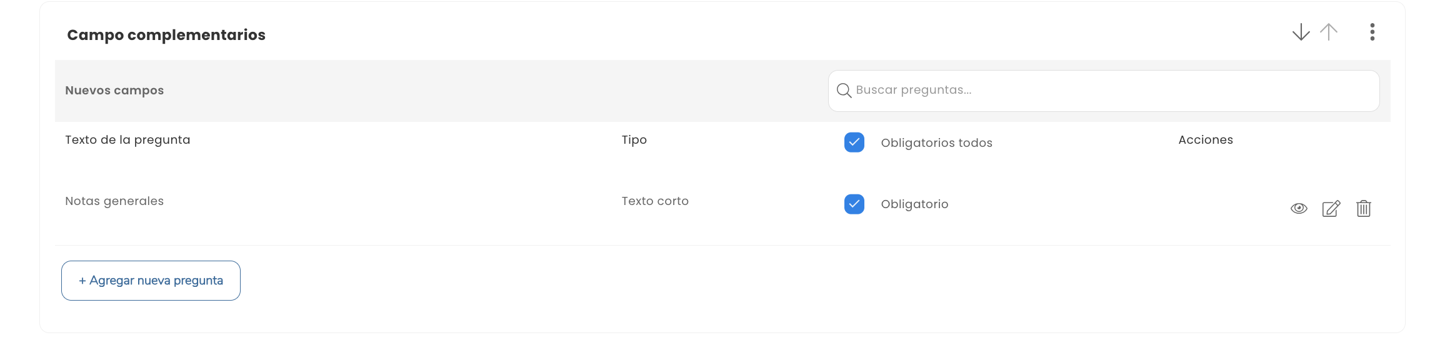Delete the Notas generales question
The width and height of the screenshot is (1445, 340).
[x=1364, y=209]
